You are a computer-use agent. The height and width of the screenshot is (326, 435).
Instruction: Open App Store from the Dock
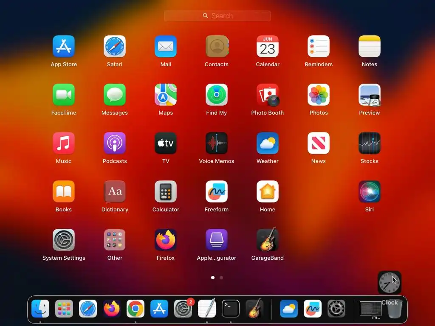(159, 309)
